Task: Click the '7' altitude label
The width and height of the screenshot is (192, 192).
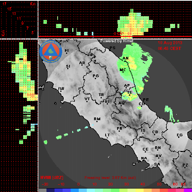Action: (x=27, y=28)
